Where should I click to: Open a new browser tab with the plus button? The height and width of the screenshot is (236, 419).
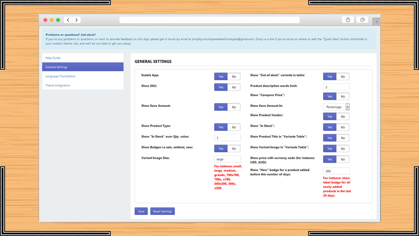pyautogui.click(x=376, y=21)
